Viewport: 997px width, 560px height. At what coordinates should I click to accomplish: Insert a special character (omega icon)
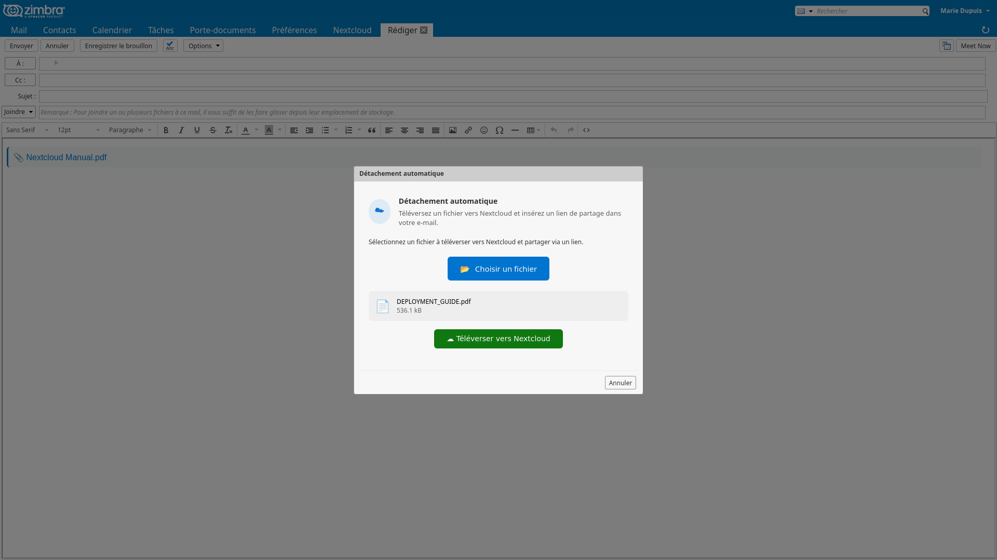(x=500, y=130)
